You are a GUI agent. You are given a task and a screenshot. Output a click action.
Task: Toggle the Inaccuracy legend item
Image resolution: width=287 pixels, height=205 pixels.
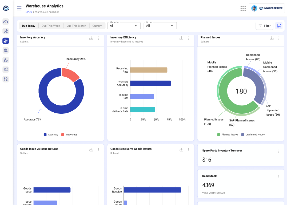(69, 135)
